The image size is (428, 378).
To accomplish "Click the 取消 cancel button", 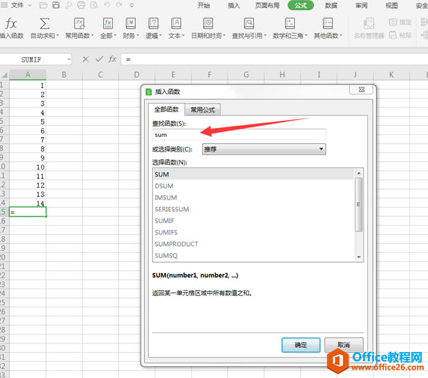I will (x=344, y=345).
